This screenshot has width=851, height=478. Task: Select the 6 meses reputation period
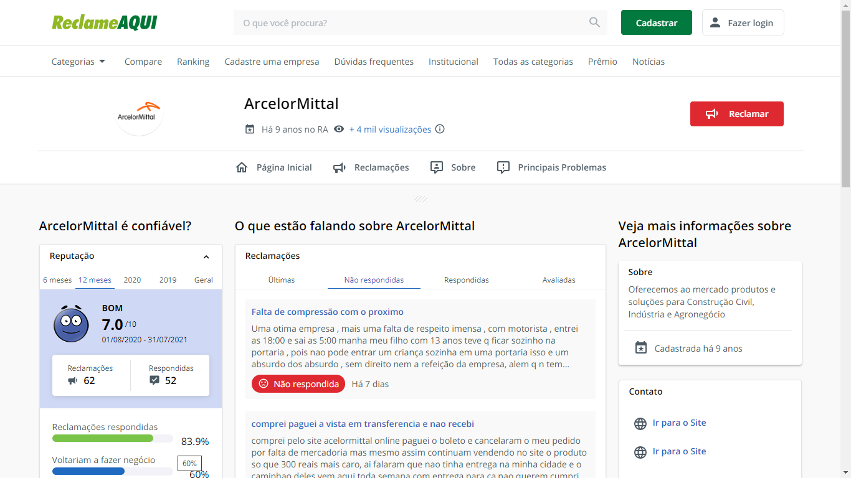click(x=57, y=280)
